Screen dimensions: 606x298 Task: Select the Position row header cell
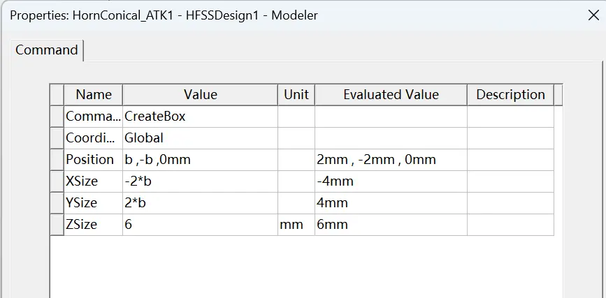point(57,160)
